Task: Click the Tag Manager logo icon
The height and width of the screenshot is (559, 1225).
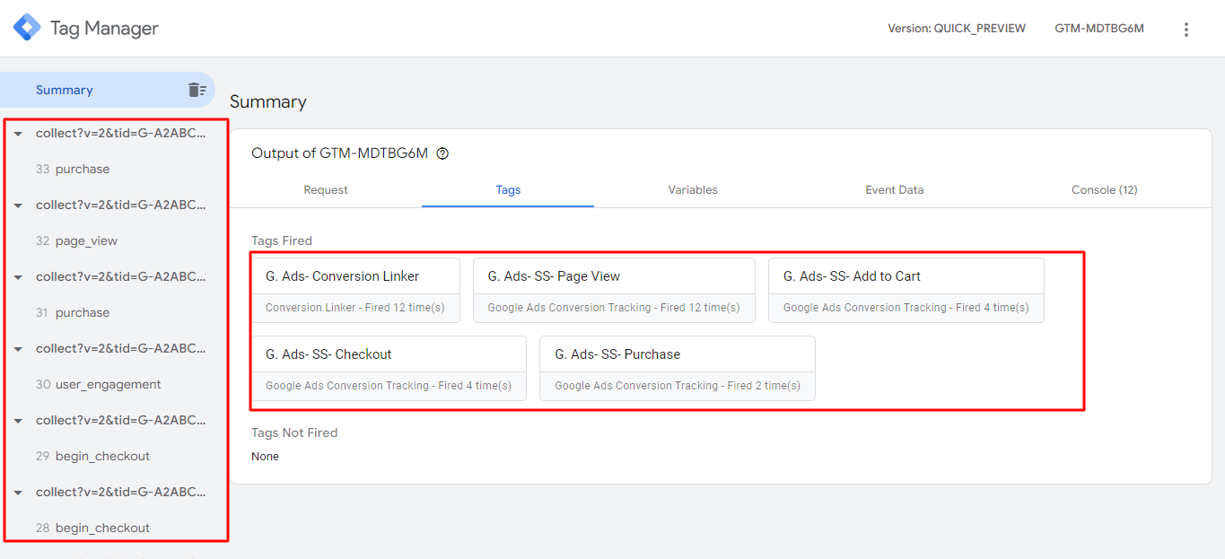Action: click(x=27, y=28)
